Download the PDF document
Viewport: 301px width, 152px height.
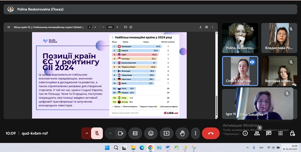pos(200,27)
